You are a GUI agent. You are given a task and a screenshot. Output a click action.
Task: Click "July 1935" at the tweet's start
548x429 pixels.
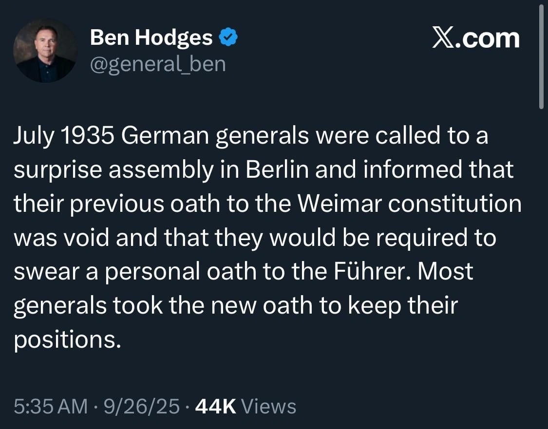64,137
